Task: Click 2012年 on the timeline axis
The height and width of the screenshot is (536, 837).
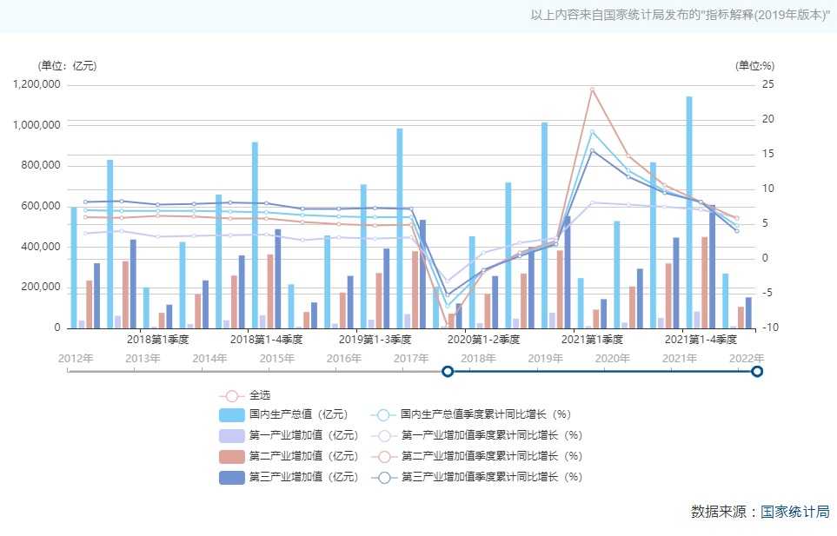Action: [x=75, y=358]
